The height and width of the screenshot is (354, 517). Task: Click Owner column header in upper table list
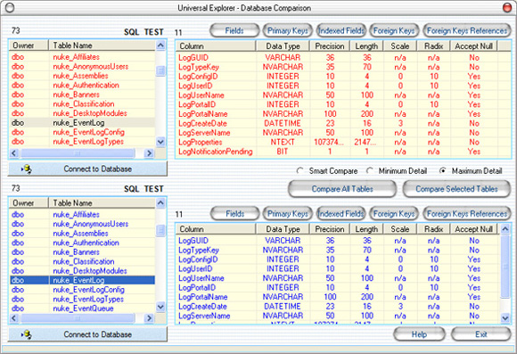(x=29, y=45)
